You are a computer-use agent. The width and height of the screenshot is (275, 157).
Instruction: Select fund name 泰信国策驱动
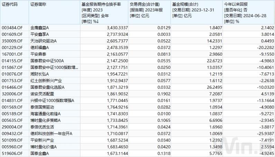point(42,107)
